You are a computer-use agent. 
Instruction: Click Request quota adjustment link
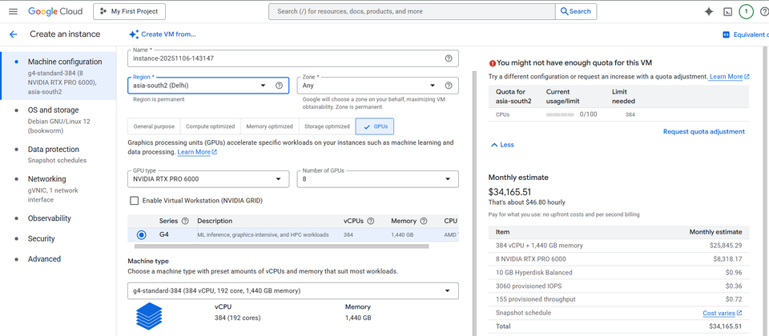click(703, 131)
